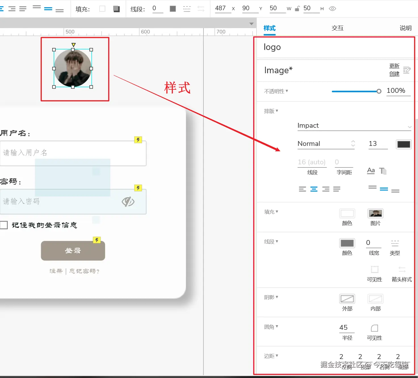Click the width field in toolbar
The width and height of the screenshot is (418, 378).
278,9
